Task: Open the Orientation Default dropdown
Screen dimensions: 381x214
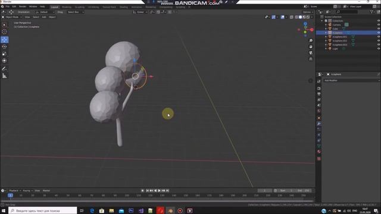Action: point(45,12)
